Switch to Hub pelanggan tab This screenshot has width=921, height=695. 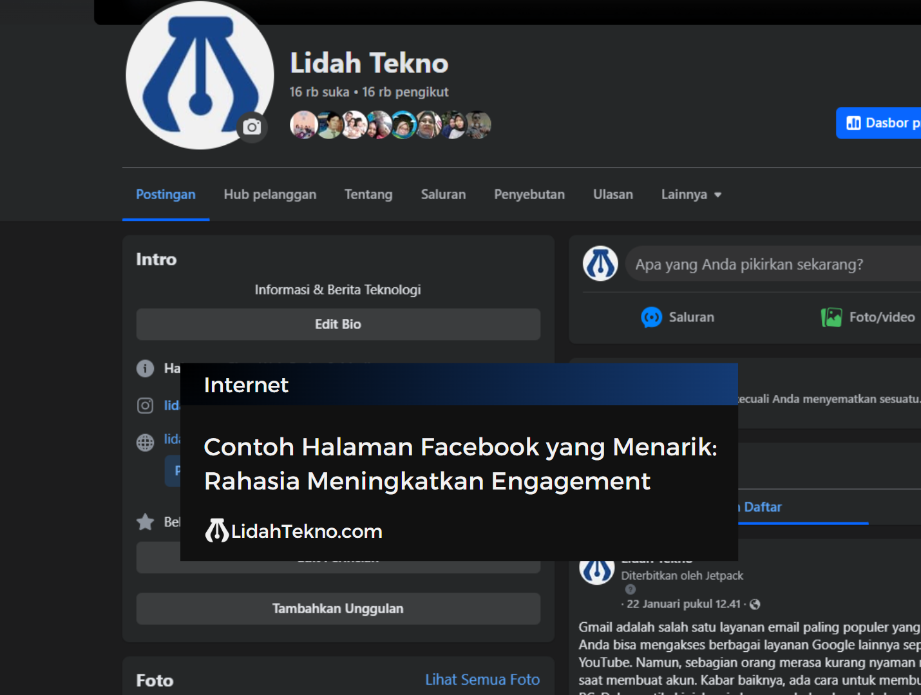(x=270, y=195)
